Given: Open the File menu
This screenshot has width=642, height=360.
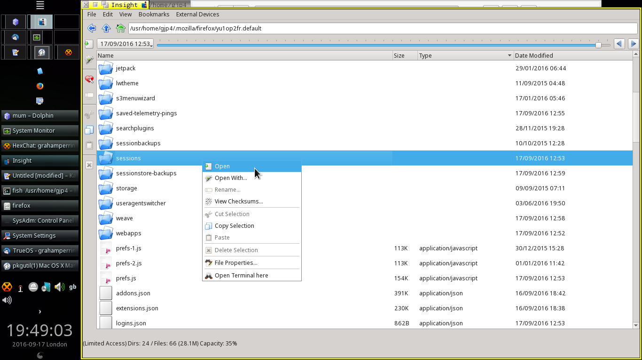Looking at the screenshot, I should pyautogui.click(x=92, y=14).
